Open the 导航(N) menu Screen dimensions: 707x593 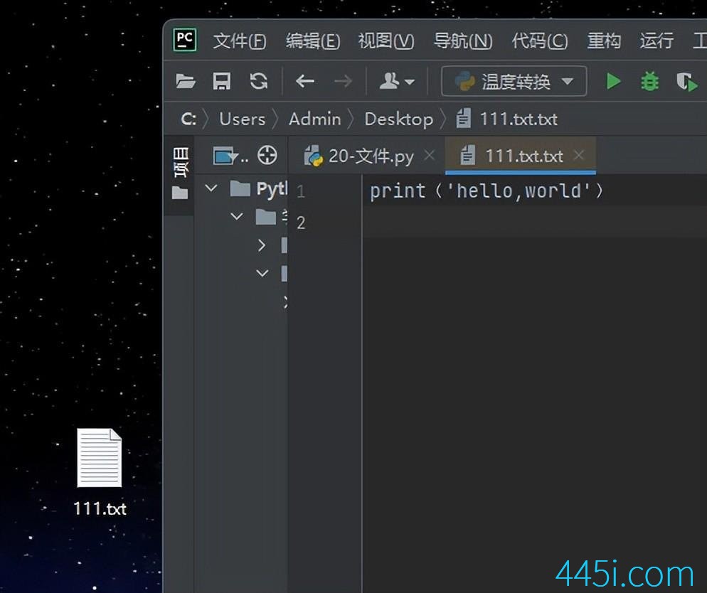pos(462,41)
